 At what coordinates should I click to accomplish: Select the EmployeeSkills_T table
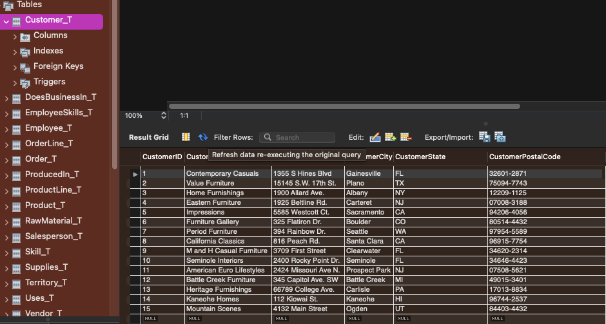coord(59,113)
